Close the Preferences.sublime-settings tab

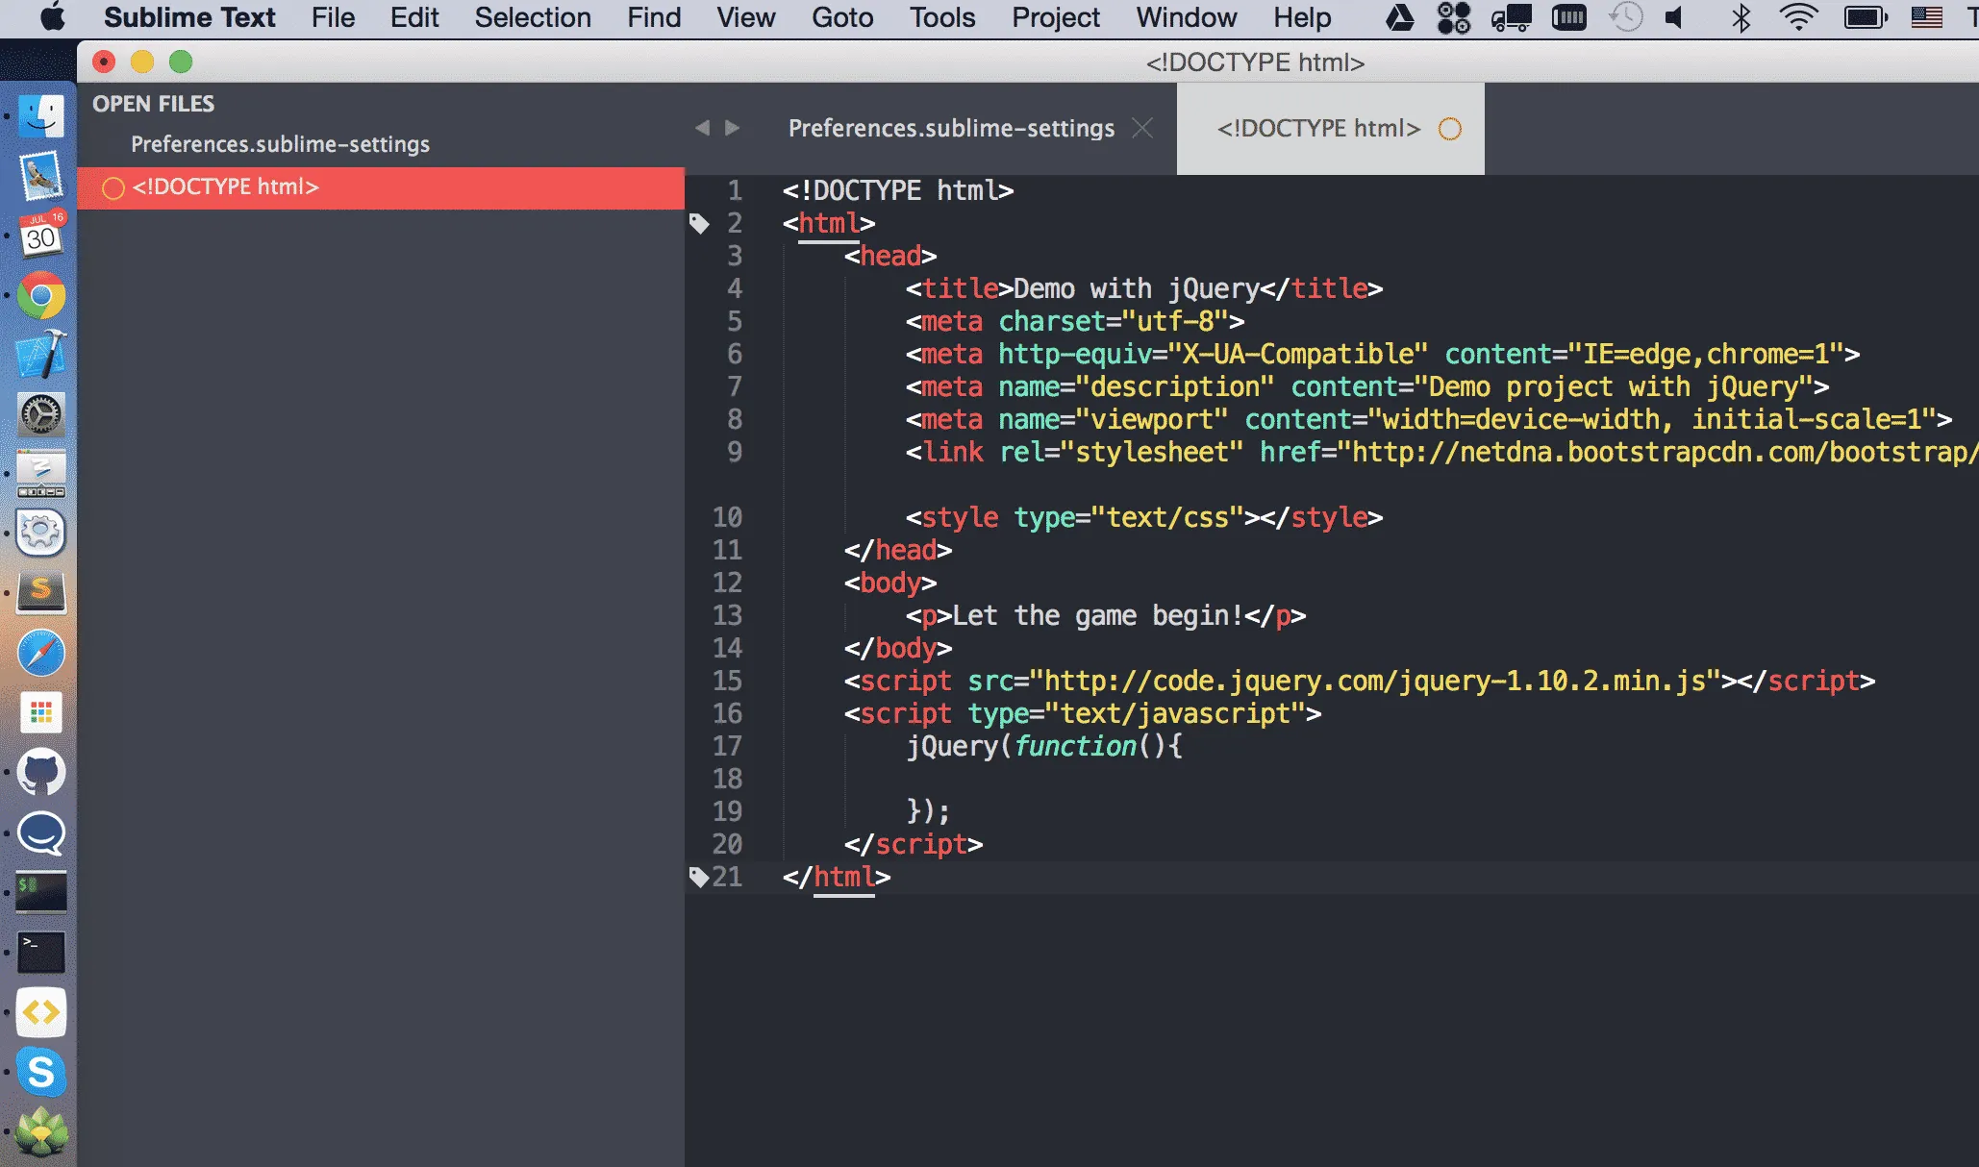[1143, 127]
